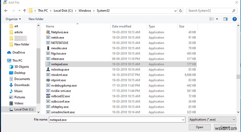Viewport: 241px width, 132px height.
Task: Go up one folder level
Action: (x=24, y=11)
